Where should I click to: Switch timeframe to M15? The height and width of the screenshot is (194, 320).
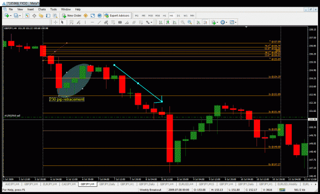pos(151,16)
